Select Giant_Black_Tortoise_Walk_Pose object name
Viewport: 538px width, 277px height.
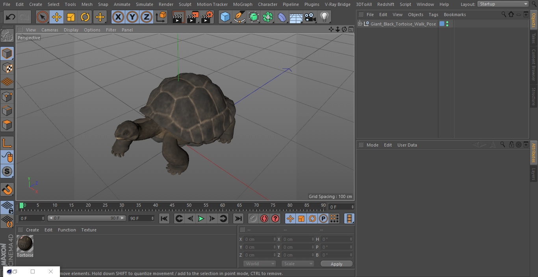403,24
